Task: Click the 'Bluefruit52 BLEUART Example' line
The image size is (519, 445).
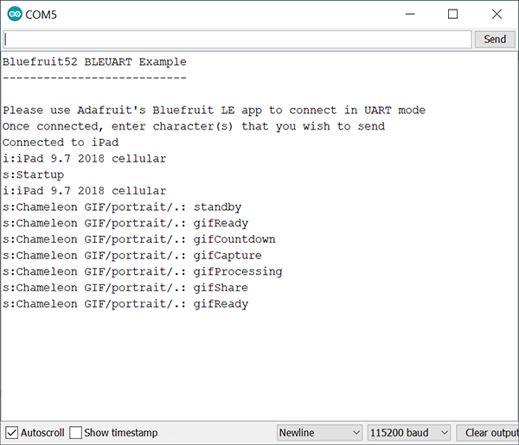Action: click(x=94, y=62)
